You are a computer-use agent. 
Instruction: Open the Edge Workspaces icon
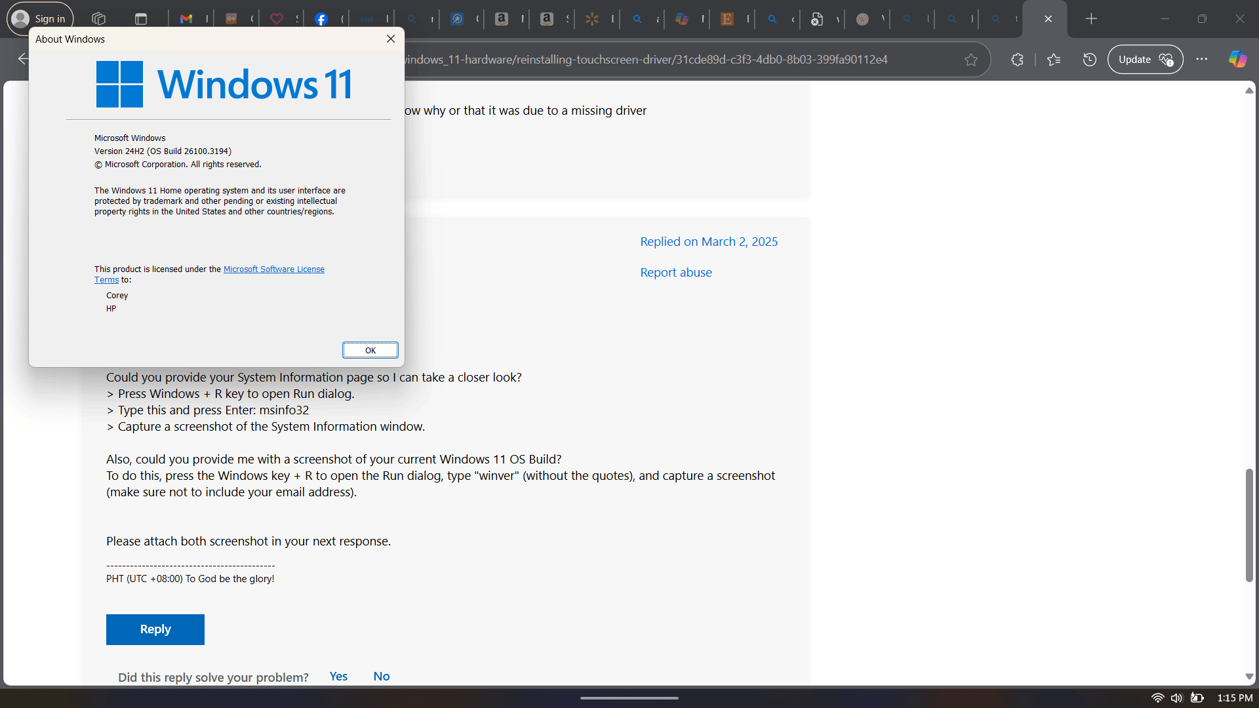coord(99,19)
